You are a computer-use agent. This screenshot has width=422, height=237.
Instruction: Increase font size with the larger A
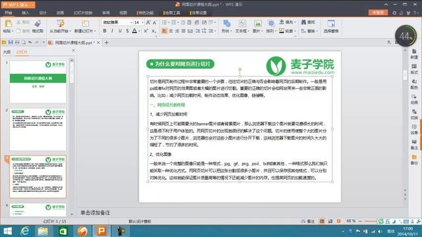[x=148, y=22]
